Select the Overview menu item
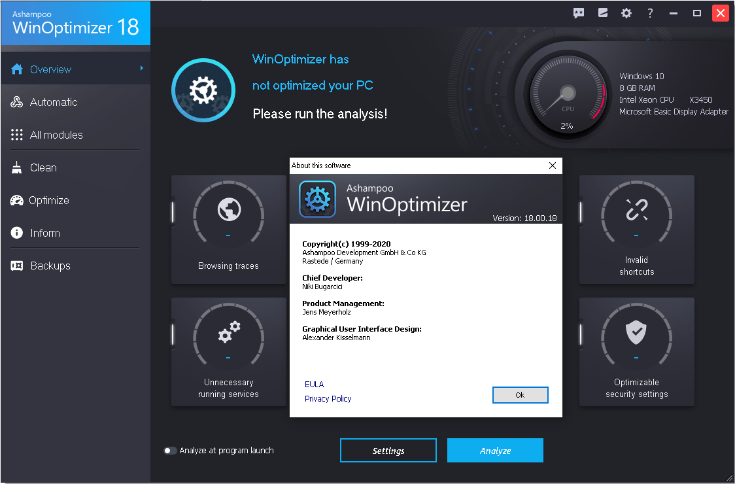This screenshot has width=735, height=484. 75,69
